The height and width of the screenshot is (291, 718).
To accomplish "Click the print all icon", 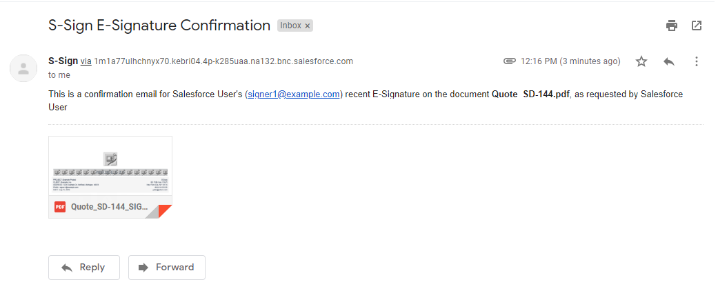I will click(x=671, y=26).
